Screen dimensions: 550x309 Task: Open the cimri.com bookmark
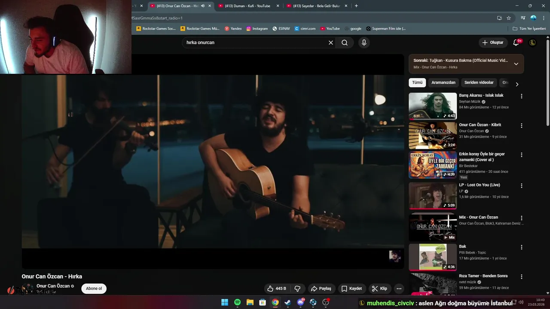(305, 29)
